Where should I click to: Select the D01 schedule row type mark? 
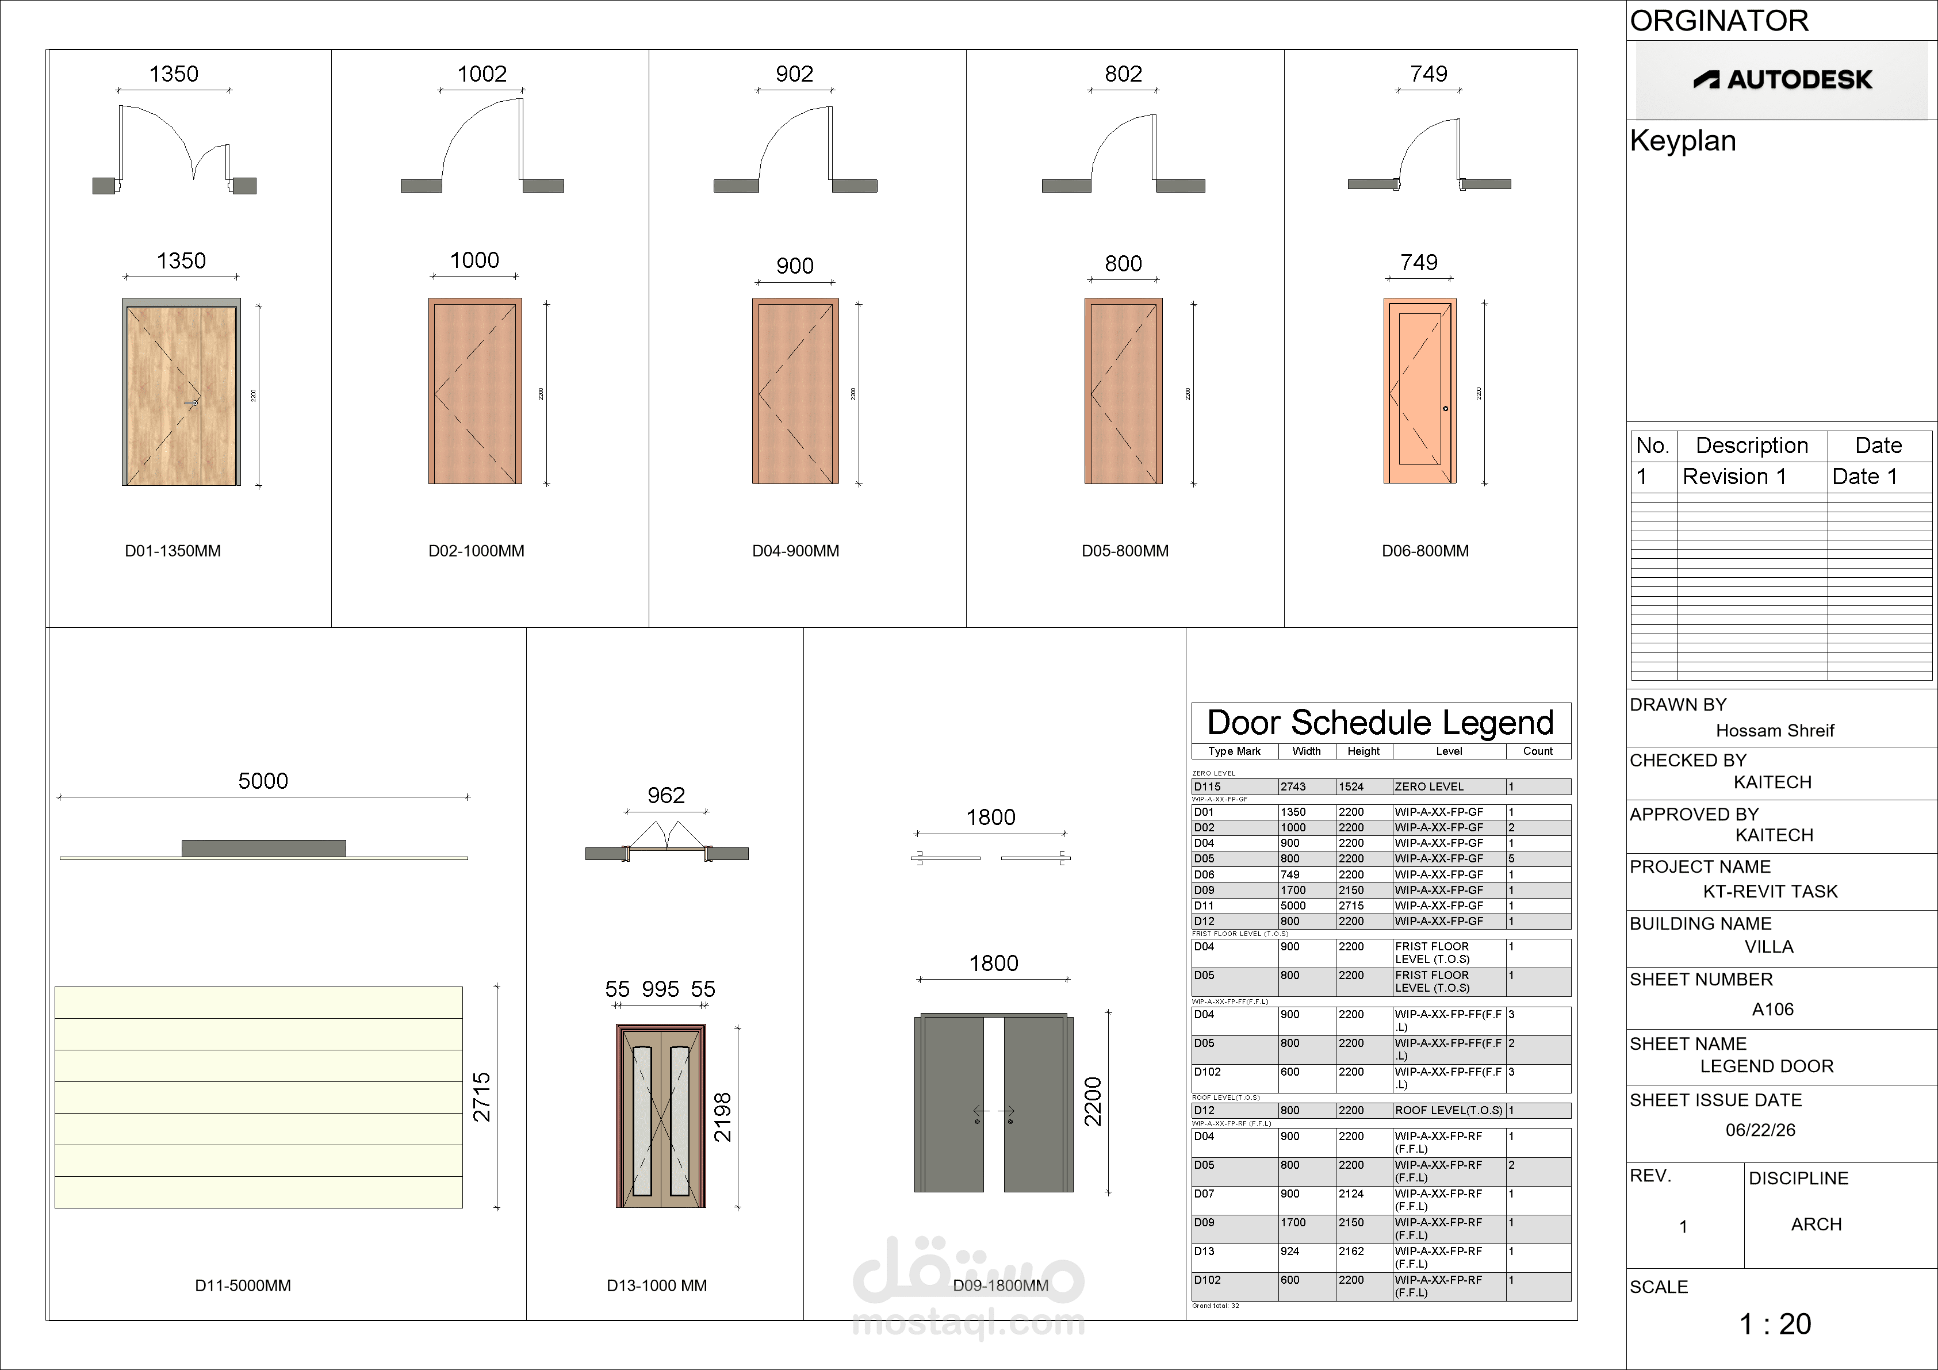(x=1235, y=812)
